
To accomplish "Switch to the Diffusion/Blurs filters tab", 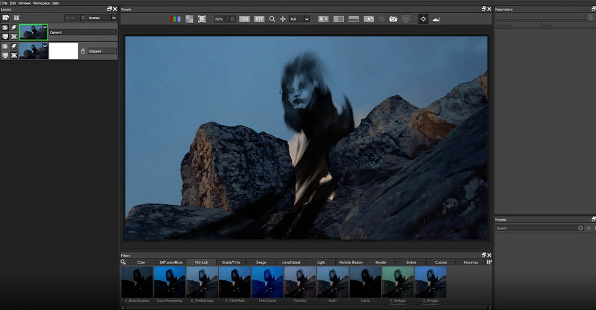I will point(171,262).
